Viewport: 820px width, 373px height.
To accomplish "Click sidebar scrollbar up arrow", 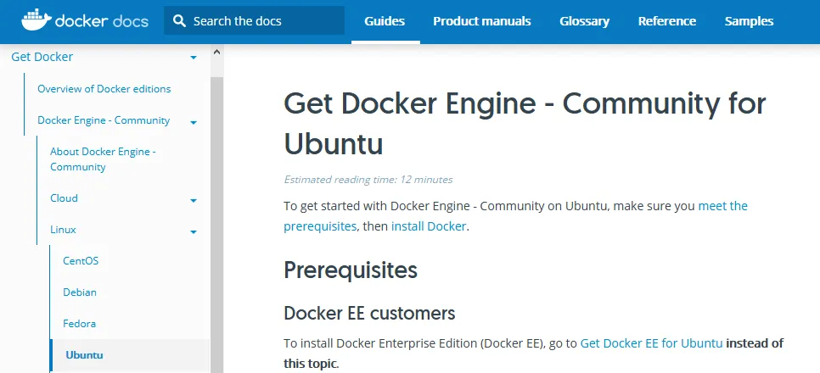I will pos(216,53).
